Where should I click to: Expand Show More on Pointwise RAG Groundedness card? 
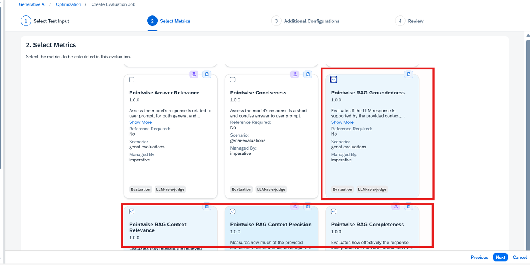point(342,122)
